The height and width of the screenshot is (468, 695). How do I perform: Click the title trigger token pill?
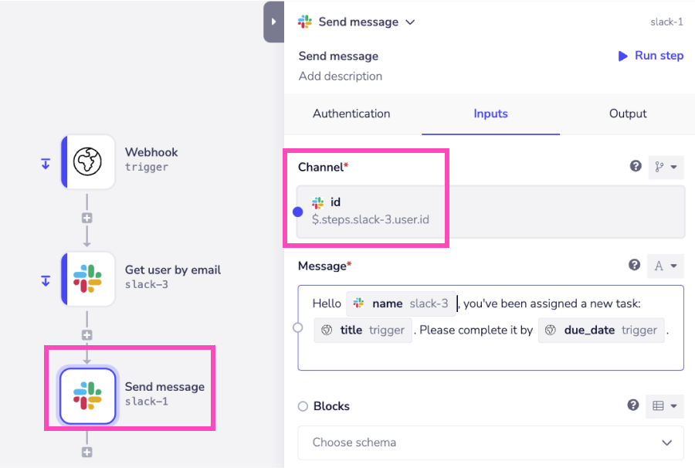363,330
